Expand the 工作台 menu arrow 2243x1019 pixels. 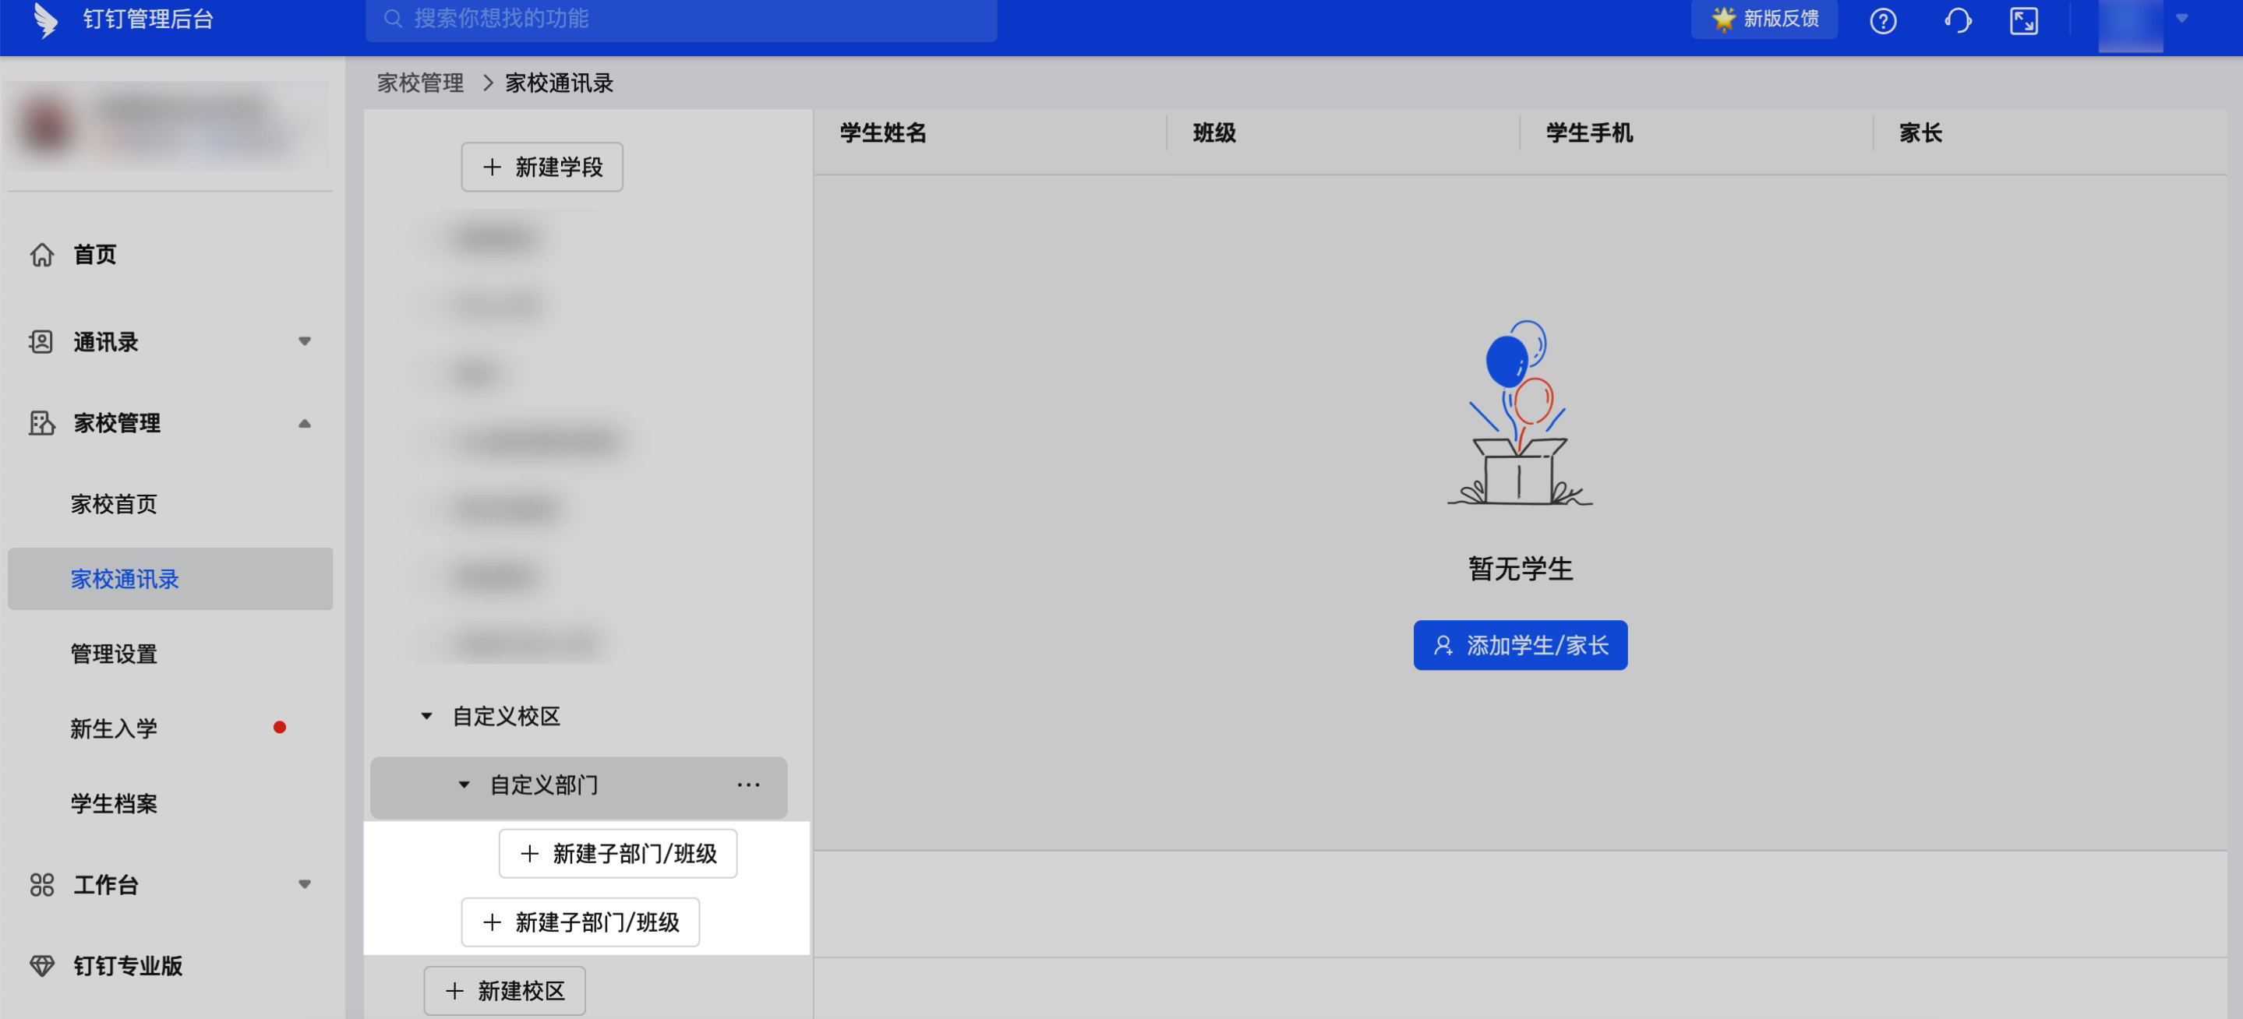(305, 884)
